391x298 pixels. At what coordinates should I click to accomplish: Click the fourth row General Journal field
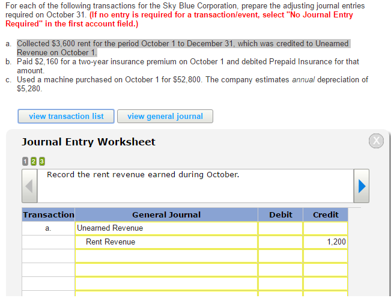pos(166,270)
